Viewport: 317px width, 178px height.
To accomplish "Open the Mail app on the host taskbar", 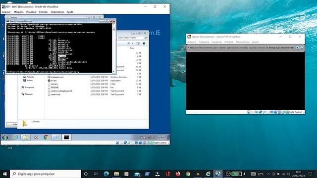I will [137, 174].
